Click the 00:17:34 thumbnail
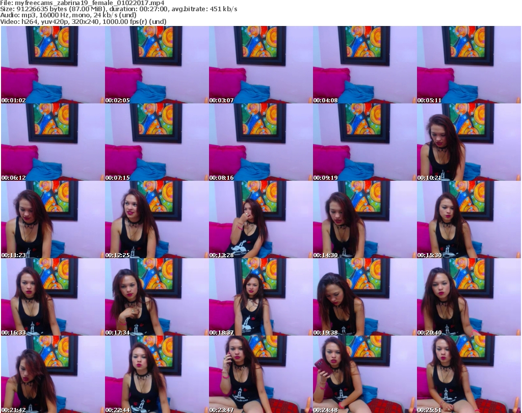This screenshot has height=413, width=522. (157, 297)
